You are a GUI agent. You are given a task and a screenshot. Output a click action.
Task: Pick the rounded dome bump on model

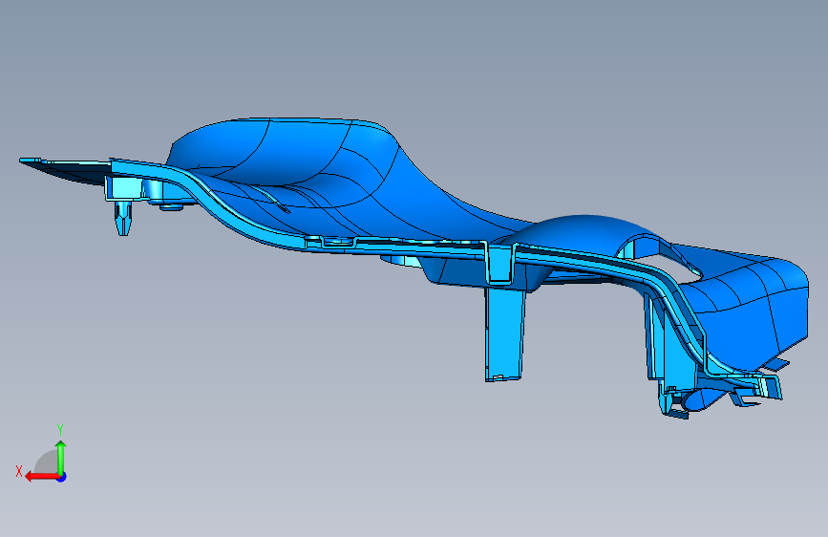click(x=584, y=231)
